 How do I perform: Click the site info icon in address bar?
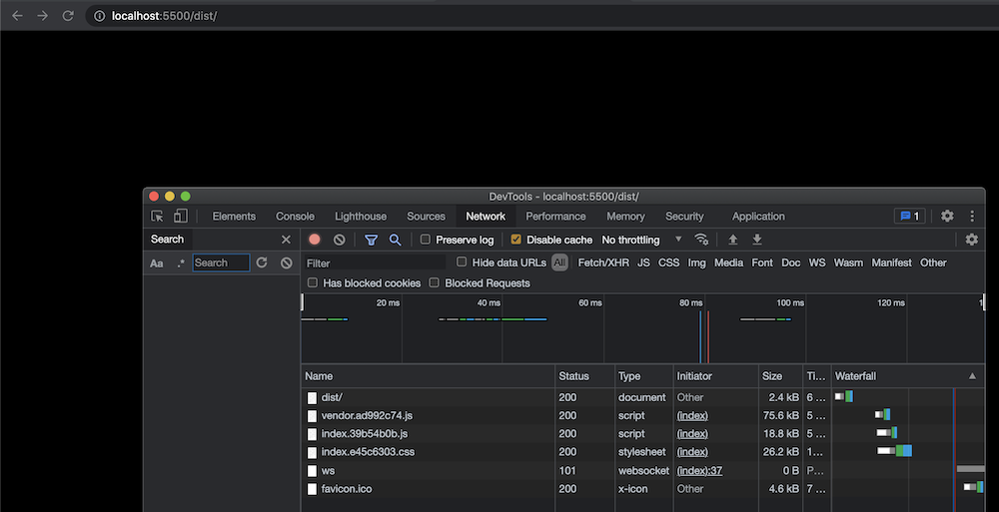[x=99, y=16]
